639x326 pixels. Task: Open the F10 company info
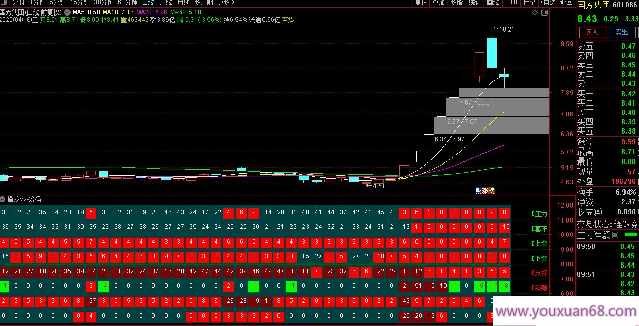(511, 3)
